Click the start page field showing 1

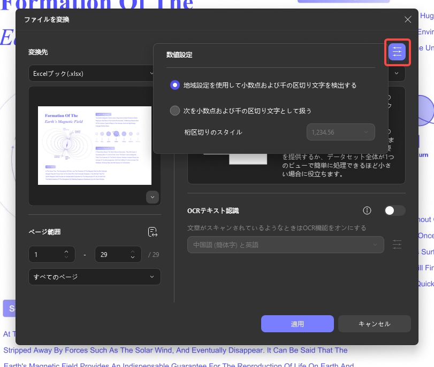tap(52, 254)
